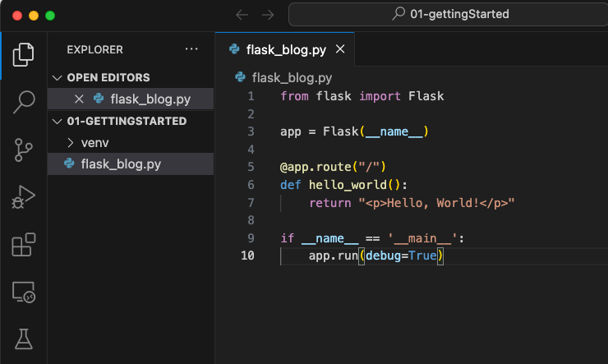
Task: Click the macOS green fullscreen button
Action: pyautogui.click(x=50, y=16)
